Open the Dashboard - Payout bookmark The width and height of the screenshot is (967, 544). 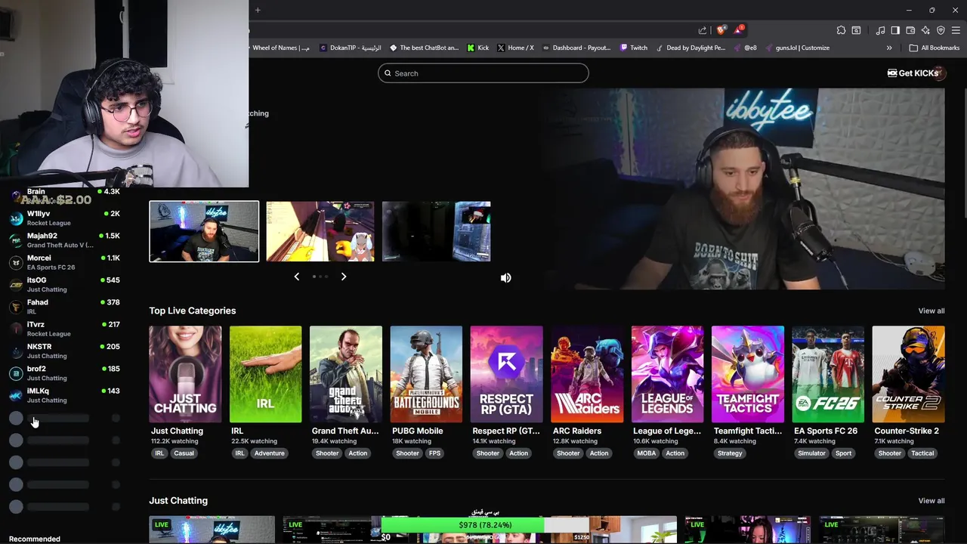point(576,48)
